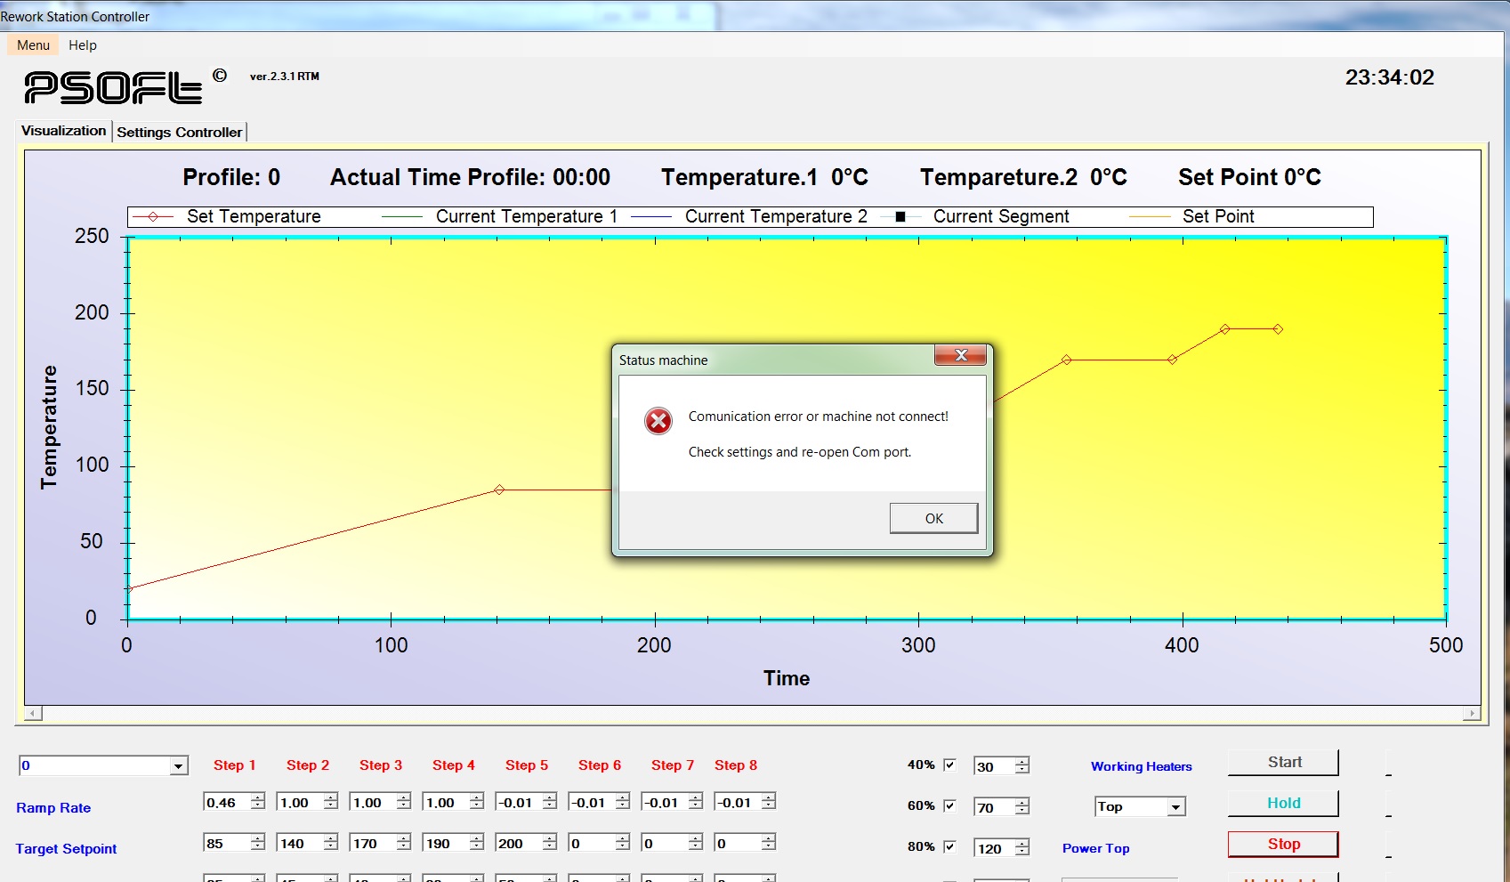Click OK in the Status machine dialog
1510x882 pixels.
(933, 518)
